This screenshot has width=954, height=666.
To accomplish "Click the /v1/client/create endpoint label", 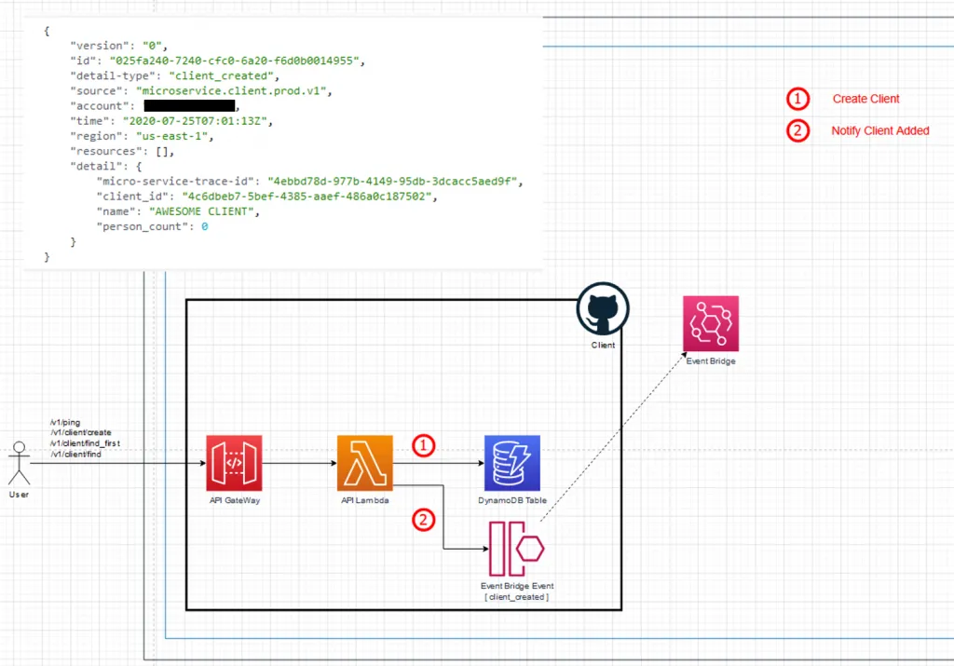I will point(82,433).
